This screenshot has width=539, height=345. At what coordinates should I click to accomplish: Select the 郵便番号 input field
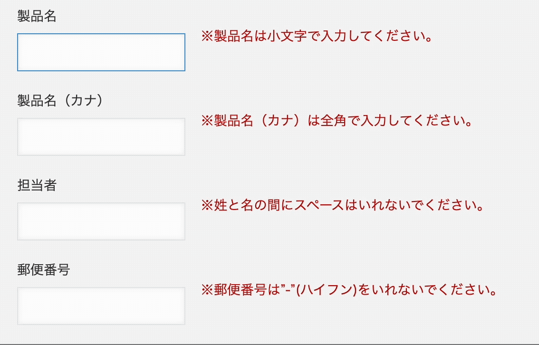pyautogui.click(x=101, y=306)
